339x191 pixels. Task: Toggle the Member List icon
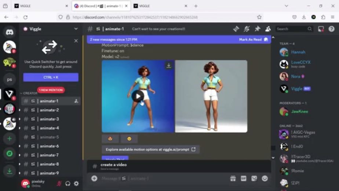tap(268, 29)
